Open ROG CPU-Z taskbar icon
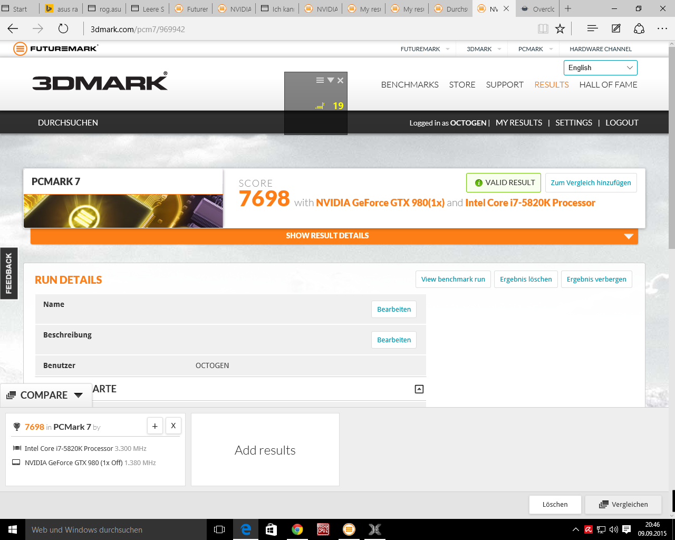675x540 pixels. (323, 529)
